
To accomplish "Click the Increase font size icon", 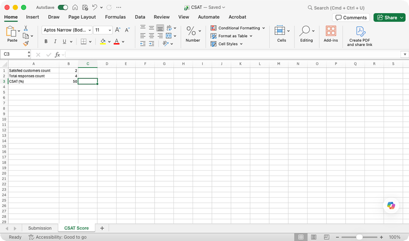I will tap(118, 30).
